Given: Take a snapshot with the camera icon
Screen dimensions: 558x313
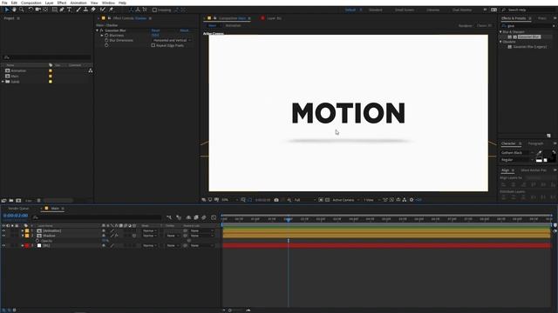Looking at the screenshot, I should click(276, 200).
